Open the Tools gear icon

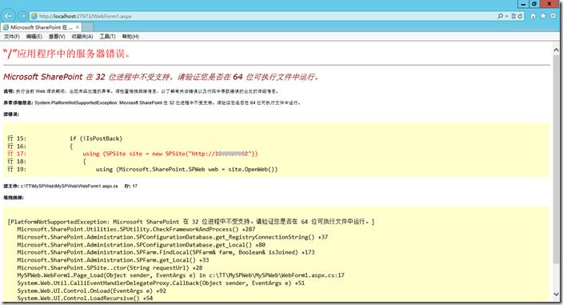tap(553, 16)
